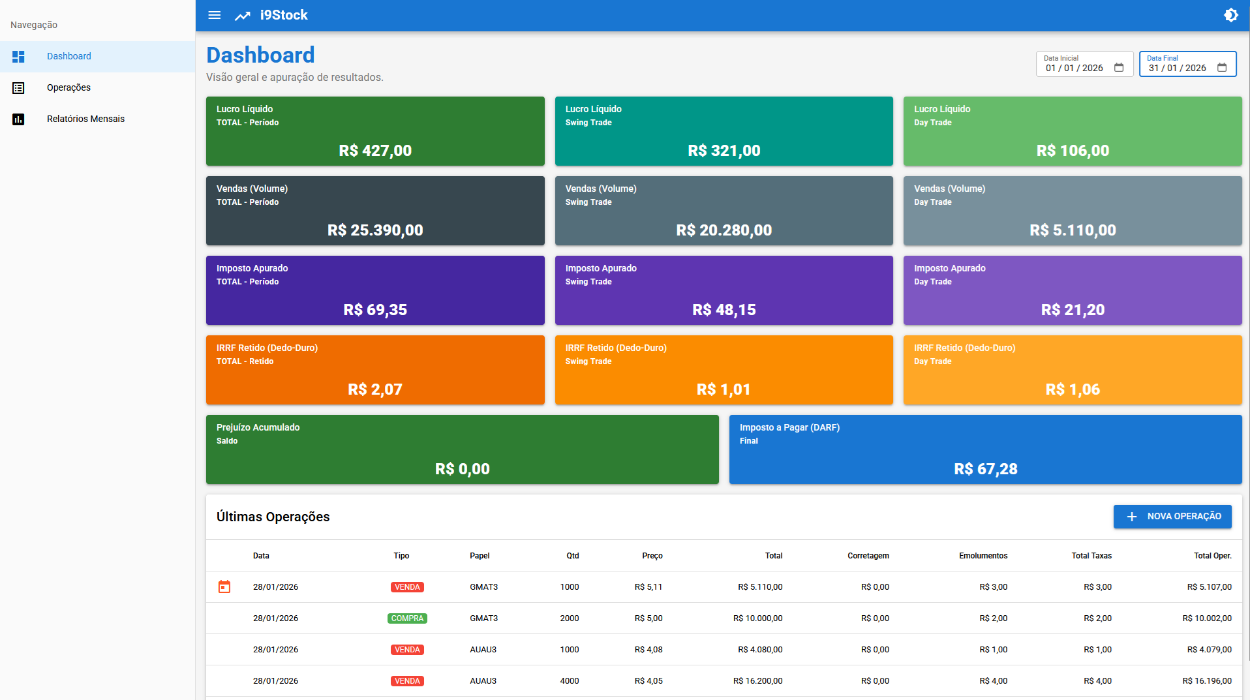This screenshot has height=700, width=1250.
Task: Click quantity 4000 cell
Action: click(570, 681)
